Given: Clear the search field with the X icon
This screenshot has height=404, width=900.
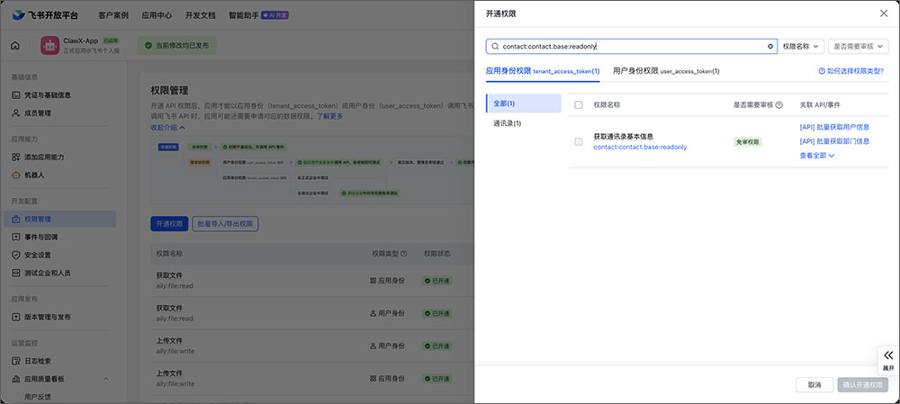Looking at the screenshot, I should pos(770,46).
